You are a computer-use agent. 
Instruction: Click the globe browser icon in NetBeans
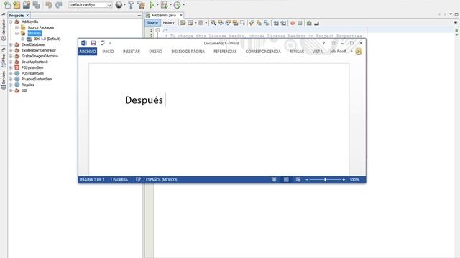(x=119, y=5)
